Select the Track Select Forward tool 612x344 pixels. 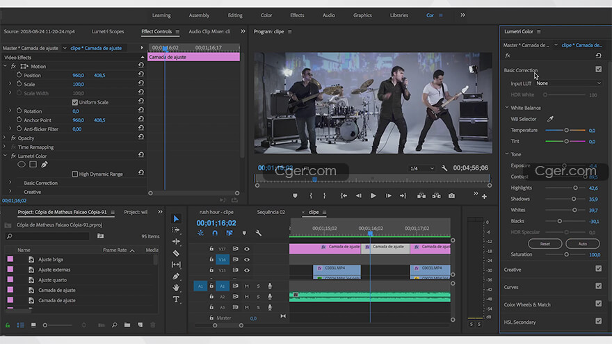pos(176,230)
